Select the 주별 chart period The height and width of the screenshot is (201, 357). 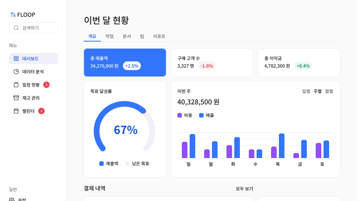(317, 91)
